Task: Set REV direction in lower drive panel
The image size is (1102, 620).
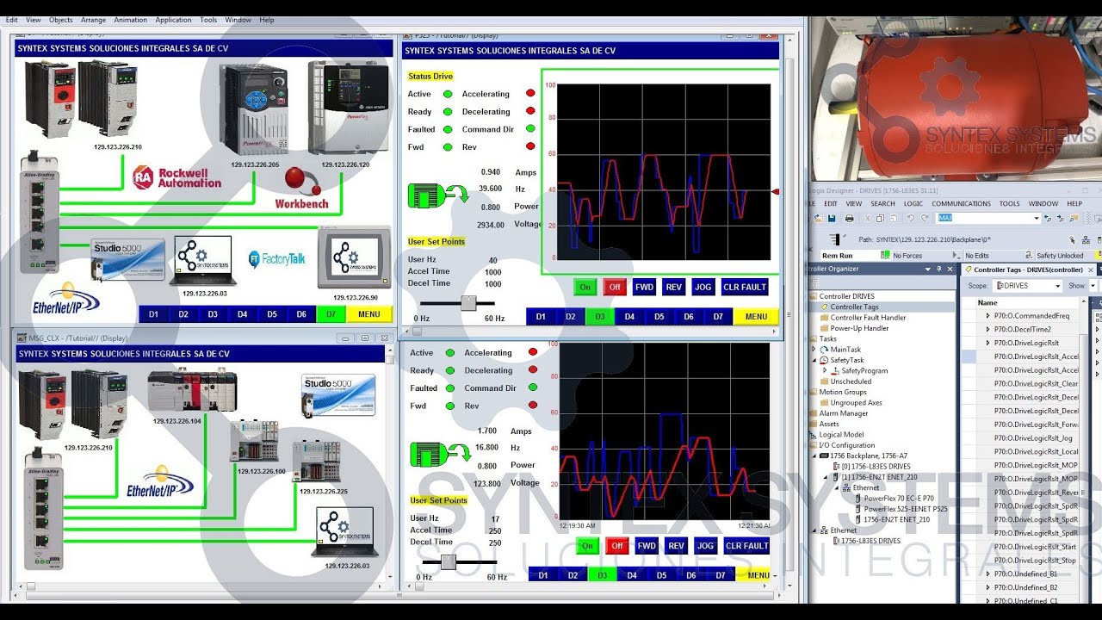Action: coord(676,546)
